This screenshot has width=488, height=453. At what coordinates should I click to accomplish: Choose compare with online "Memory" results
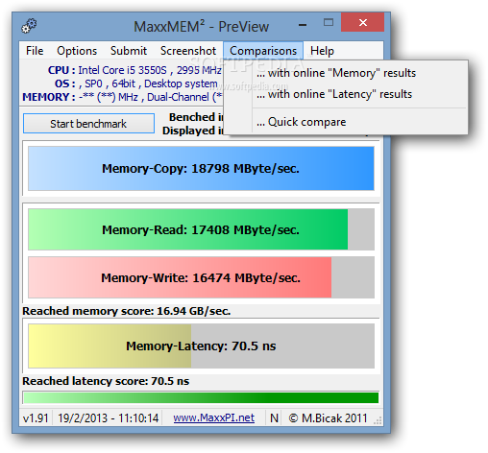click(345, 73)
